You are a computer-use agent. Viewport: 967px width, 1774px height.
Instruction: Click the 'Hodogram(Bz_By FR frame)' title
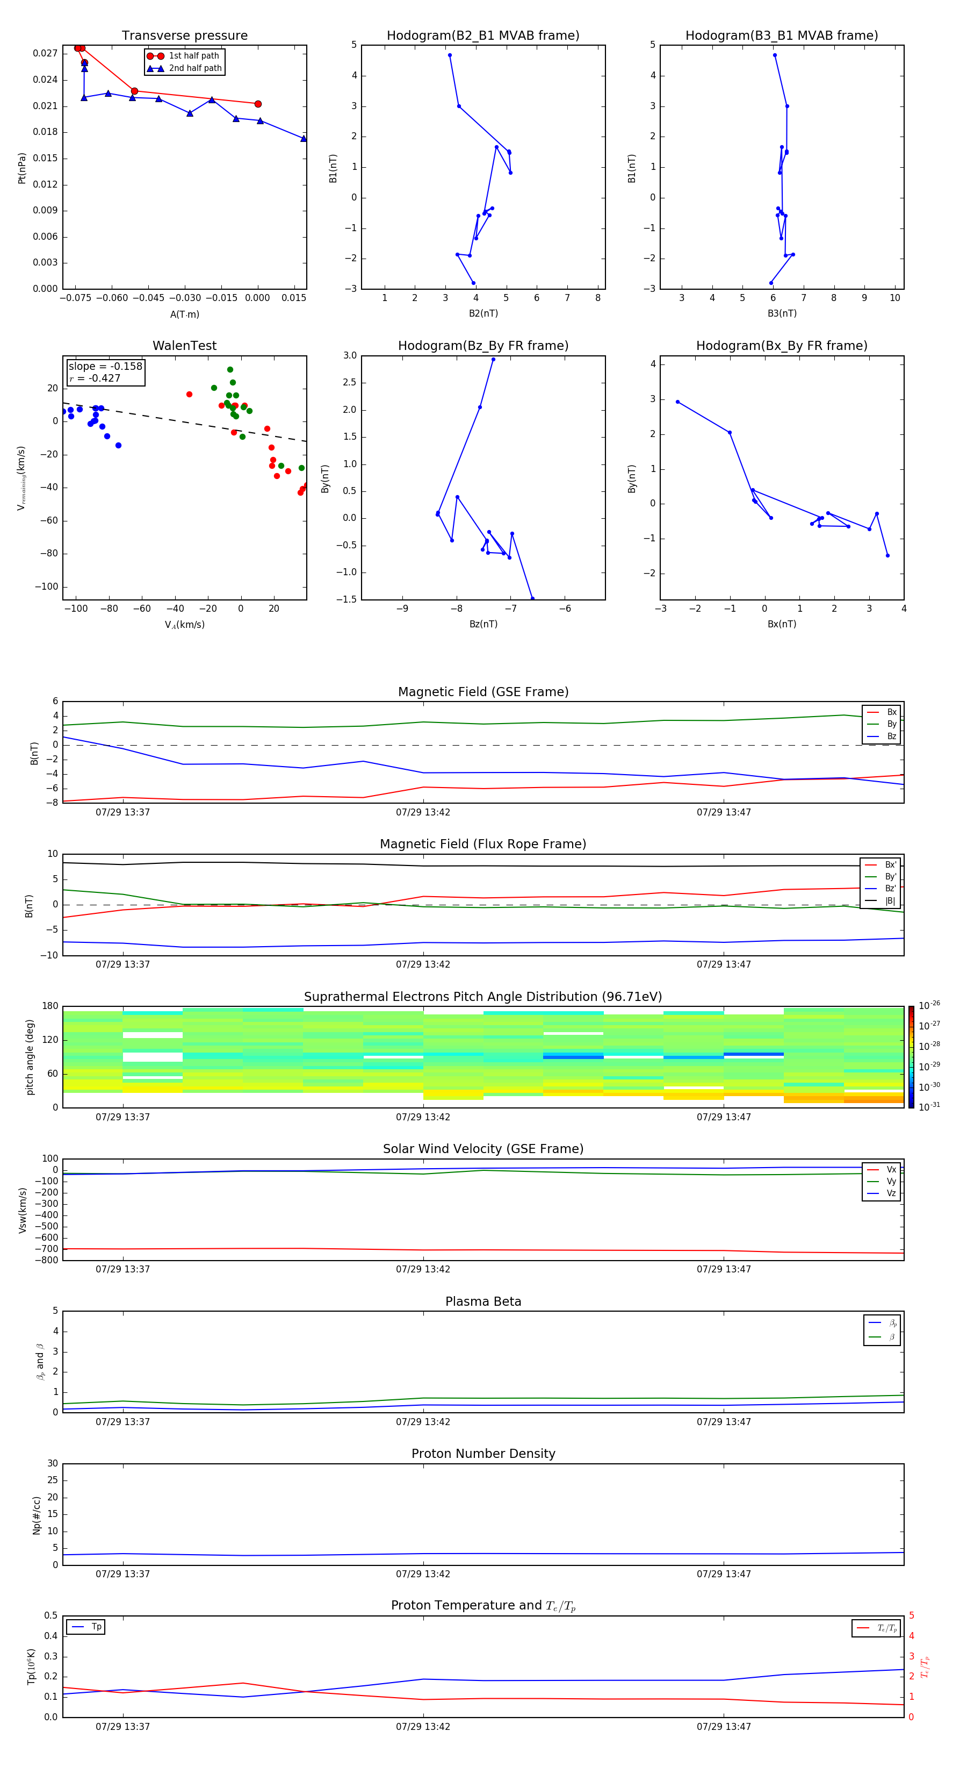pos(483,346)
